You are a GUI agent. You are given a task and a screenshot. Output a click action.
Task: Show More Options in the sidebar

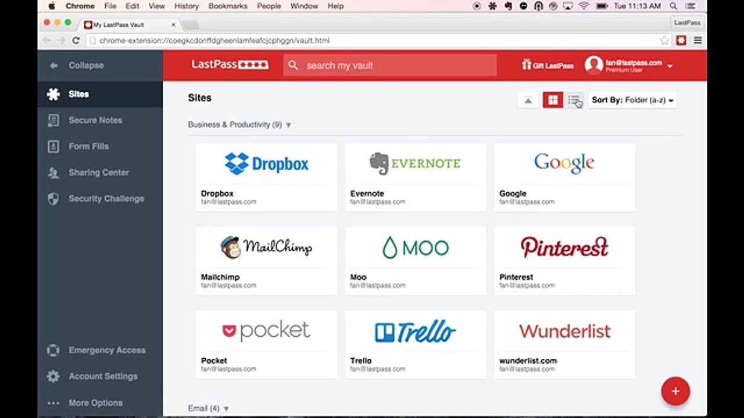[100, 403]
